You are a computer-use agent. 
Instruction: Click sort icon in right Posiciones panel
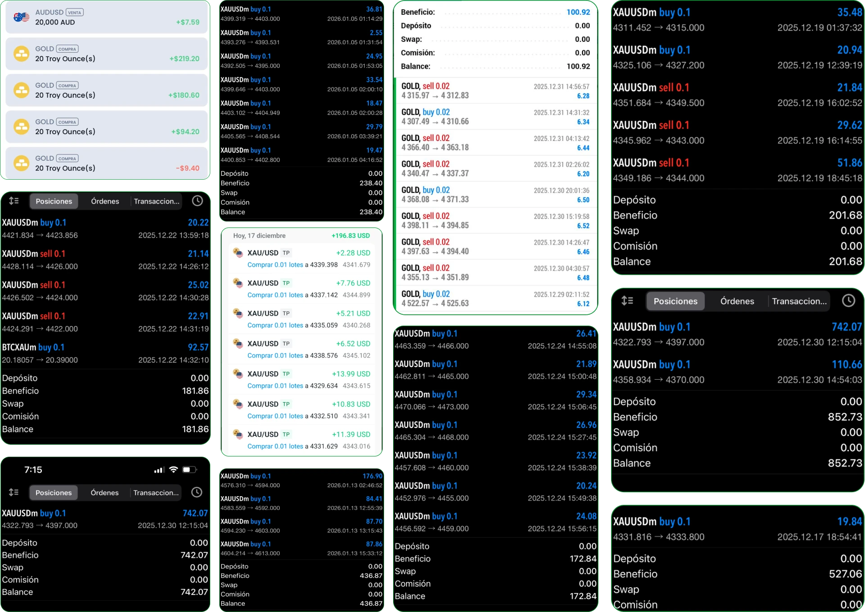click(627, 301)
